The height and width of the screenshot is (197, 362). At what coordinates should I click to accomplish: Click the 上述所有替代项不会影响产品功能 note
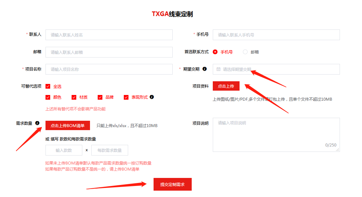point(75,109)
